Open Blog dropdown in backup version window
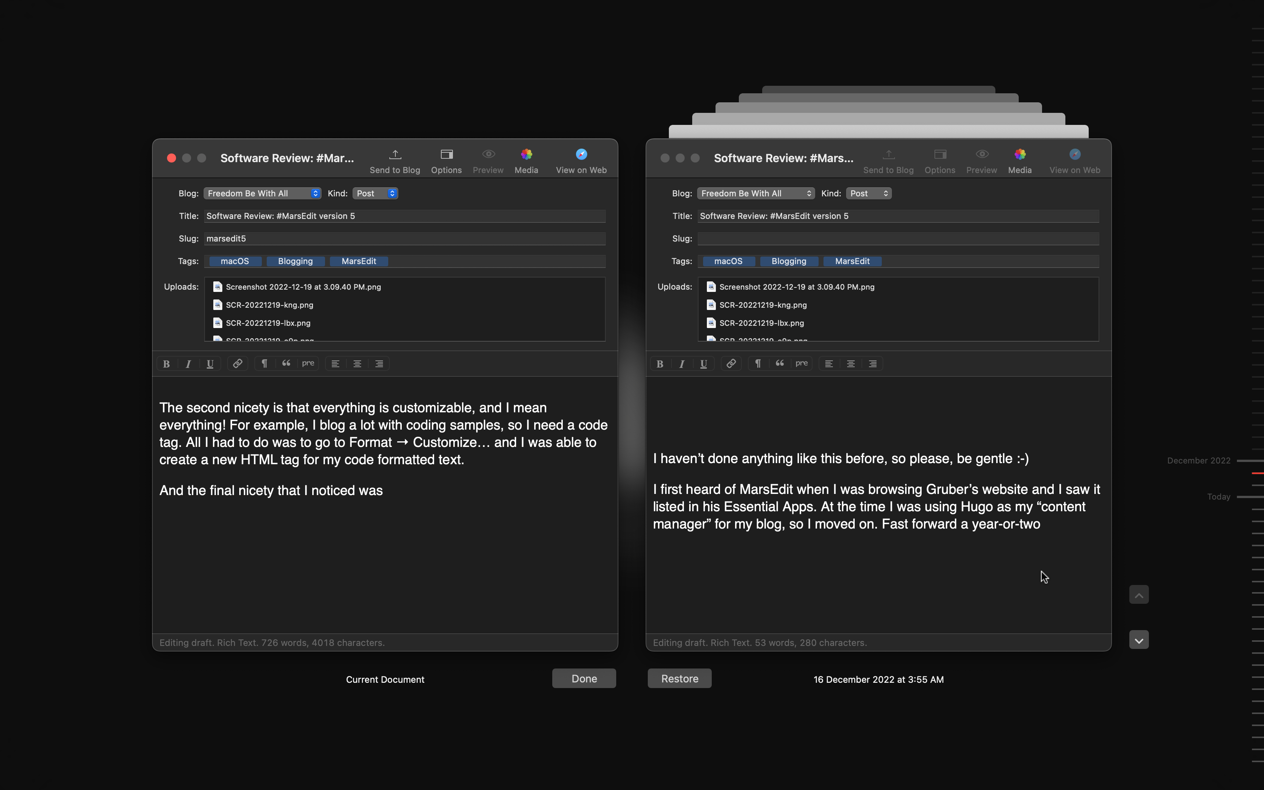The height and width of the screenshot is (790, 1264). pos(756,193)
